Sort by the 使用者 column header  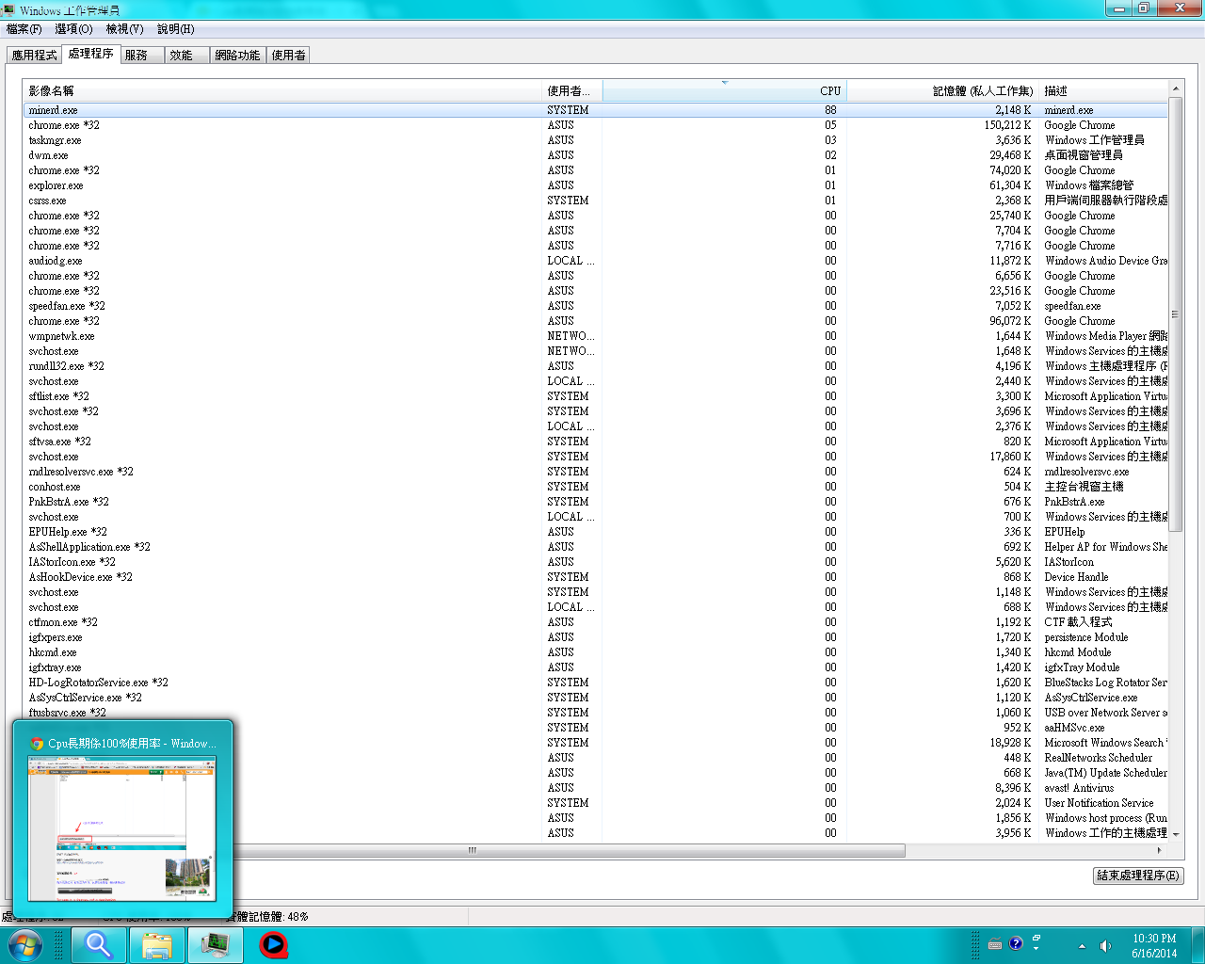tap(572, 91)
